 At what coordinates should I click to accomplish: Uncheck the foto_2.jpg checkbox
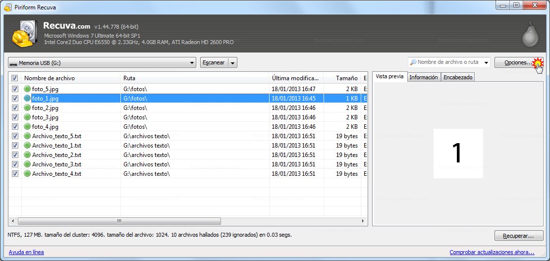(15, 108)
